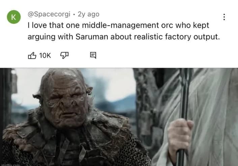Image resolution: width=238 pixels, height=166 pixels.
Task: Like the comment with the thumbs-up icon
Action: [32, 56]
